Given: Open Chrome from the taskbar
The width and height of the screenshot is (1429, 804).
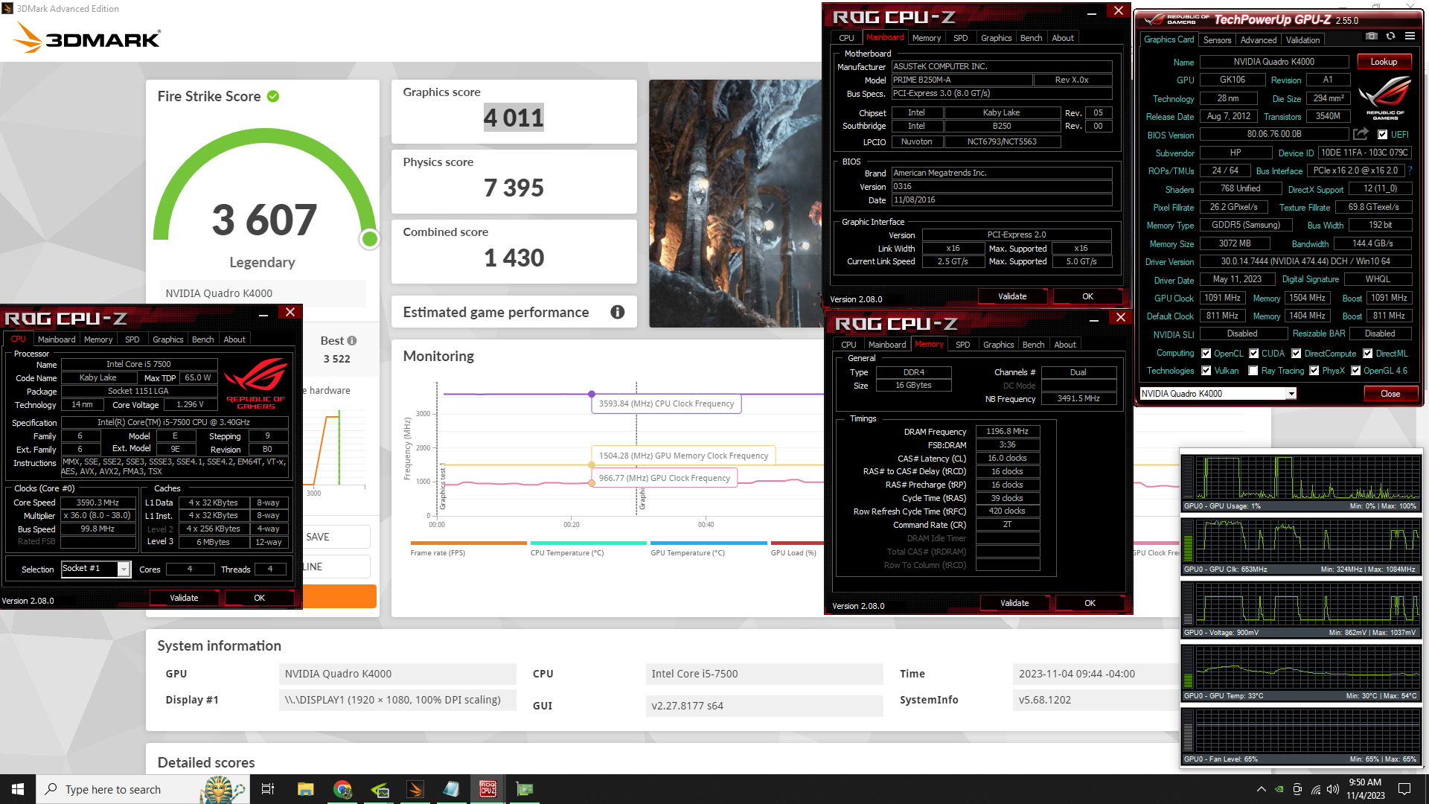Looking at the screenshot, I should click(342, 789).
